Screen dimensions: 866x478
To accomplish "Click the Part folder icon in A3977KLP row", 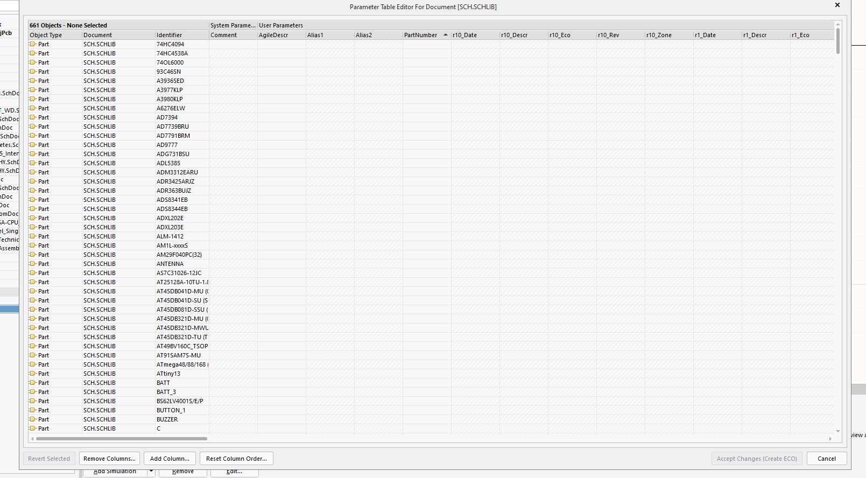I will [x=32, y=90].
